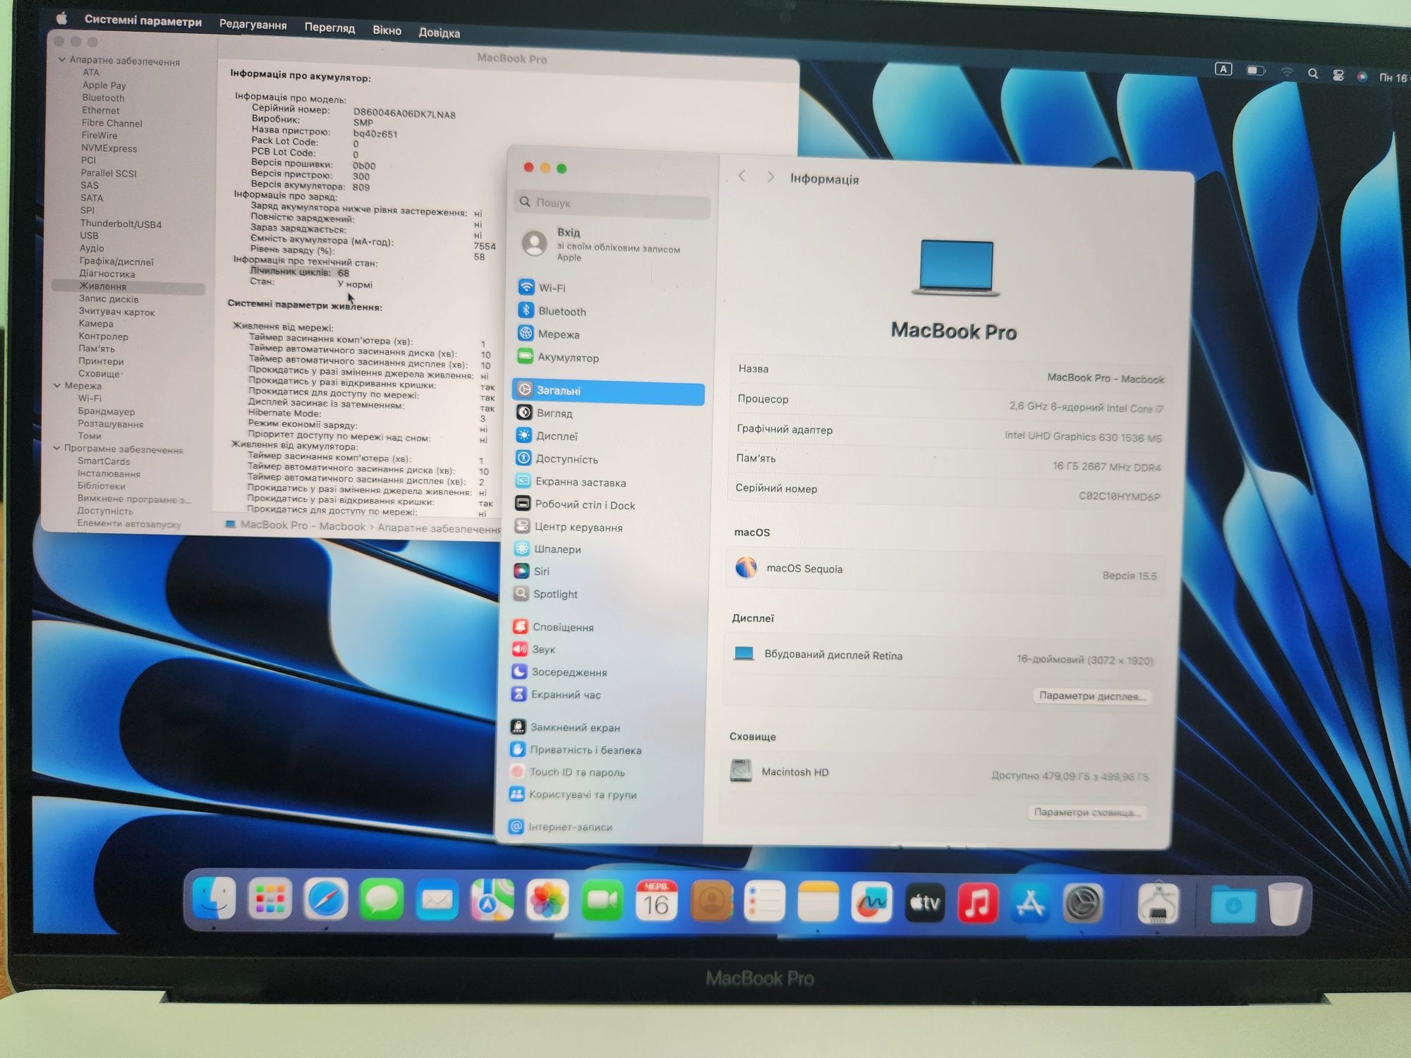
Task: Go forward in Settings navigation
Action: click(x=770, y=177)
